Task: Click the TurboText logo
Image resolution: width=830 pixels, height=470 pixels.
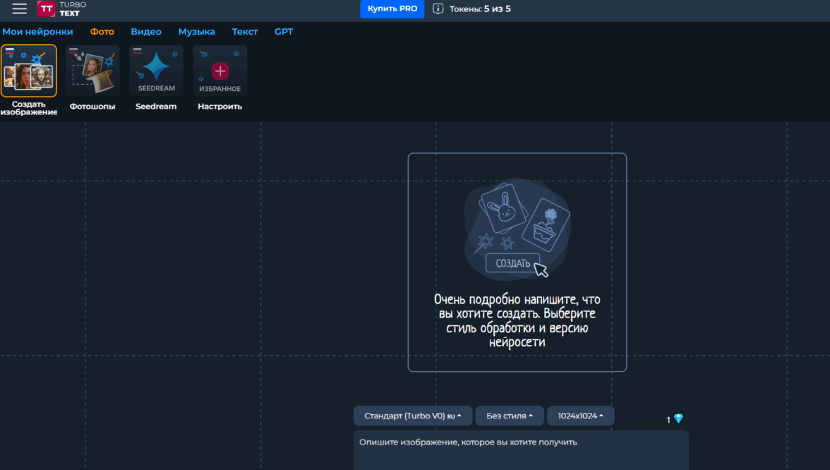Action: 61,9
